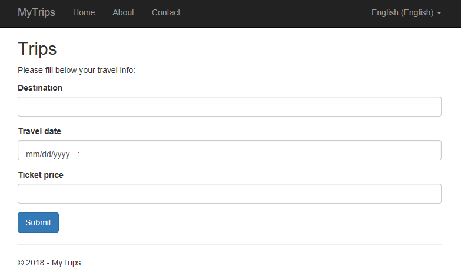
Task: Click the Trips page heading
Action: [x=37, y=48]
